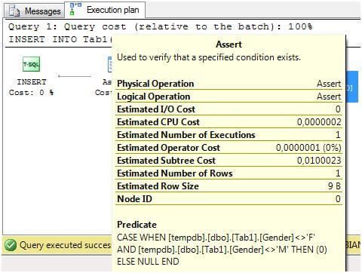The image size is (362, 273).
Task: Click the 'Node ID' row label
Action: pos(134,199)
